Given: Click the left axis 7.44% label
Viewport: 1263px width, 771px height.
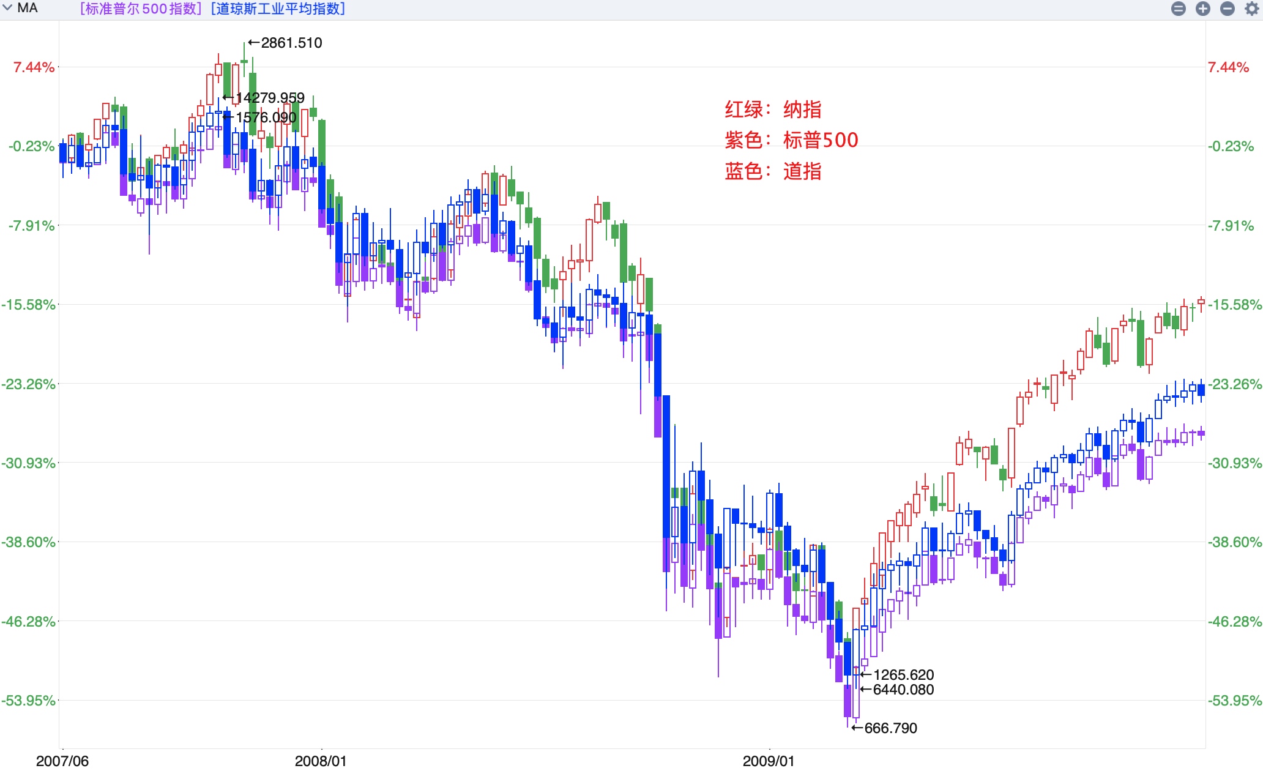Looking at the screenshot, I should [34, 67].
